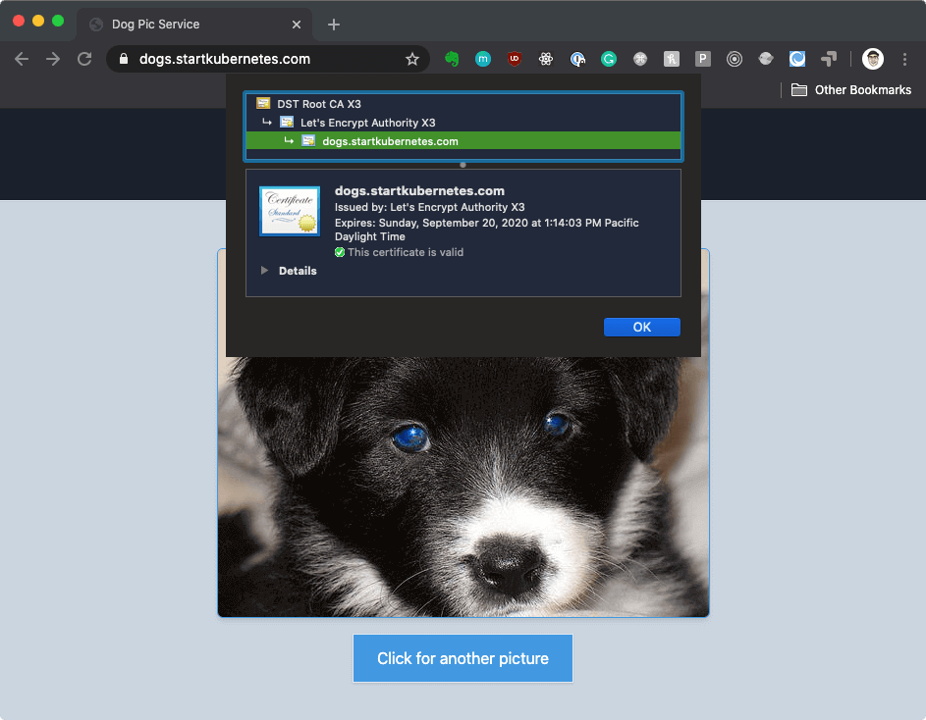The height and width of the screenshot is (720, 926).
Task: Click the Evernote elephant extension icon
Action: pos(452,59)
